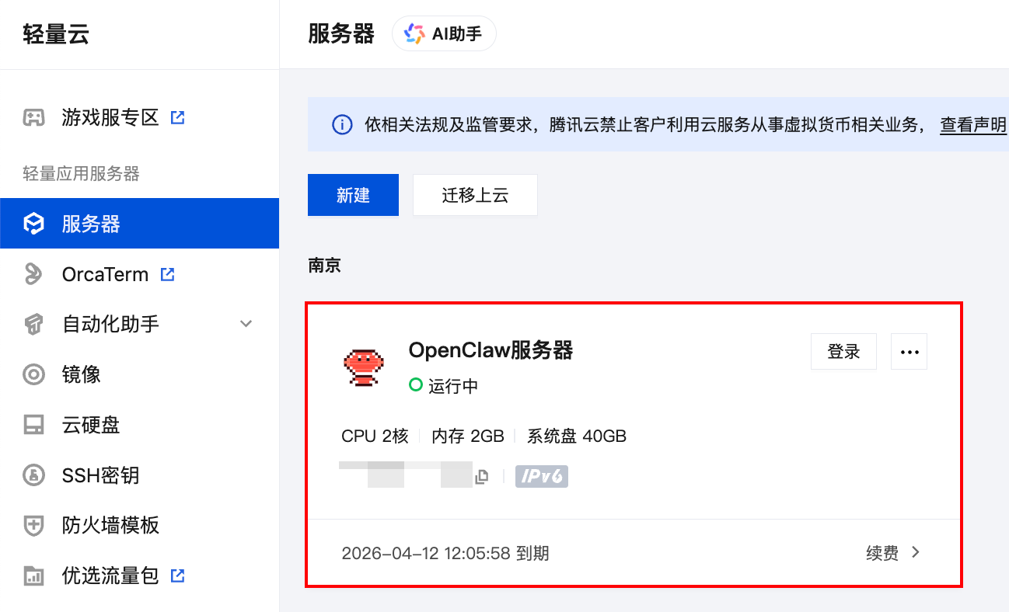This screenshot has width=1009, height=612.
Task: Expand 续费 renewal options with the chevron
Action: 916,552
